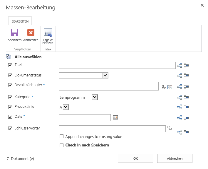Tick Check In nach Speichern checkbox
The width and height of the screenshot is (208, 169).
pyautogui.click(x=61, y=145)
